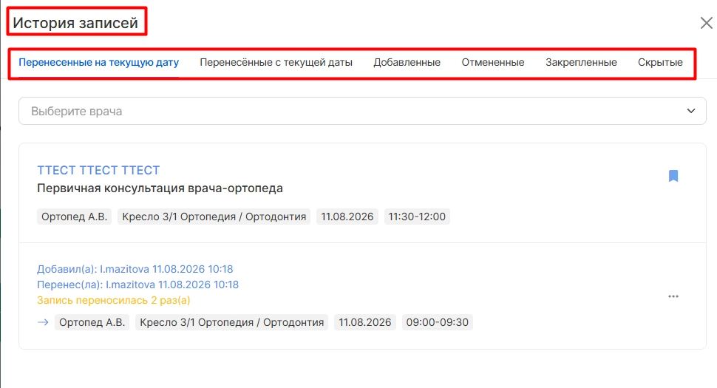Open the three-dots options menu
The height and width of the screenshot is (388, 717).
(673, 296)
